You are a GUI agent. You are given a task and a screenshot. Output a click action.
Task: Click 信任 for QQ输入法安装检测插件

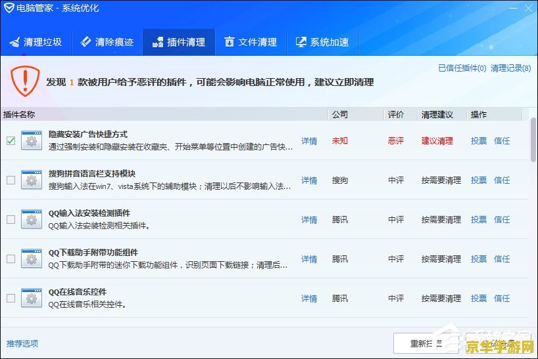tap(502, 219)
